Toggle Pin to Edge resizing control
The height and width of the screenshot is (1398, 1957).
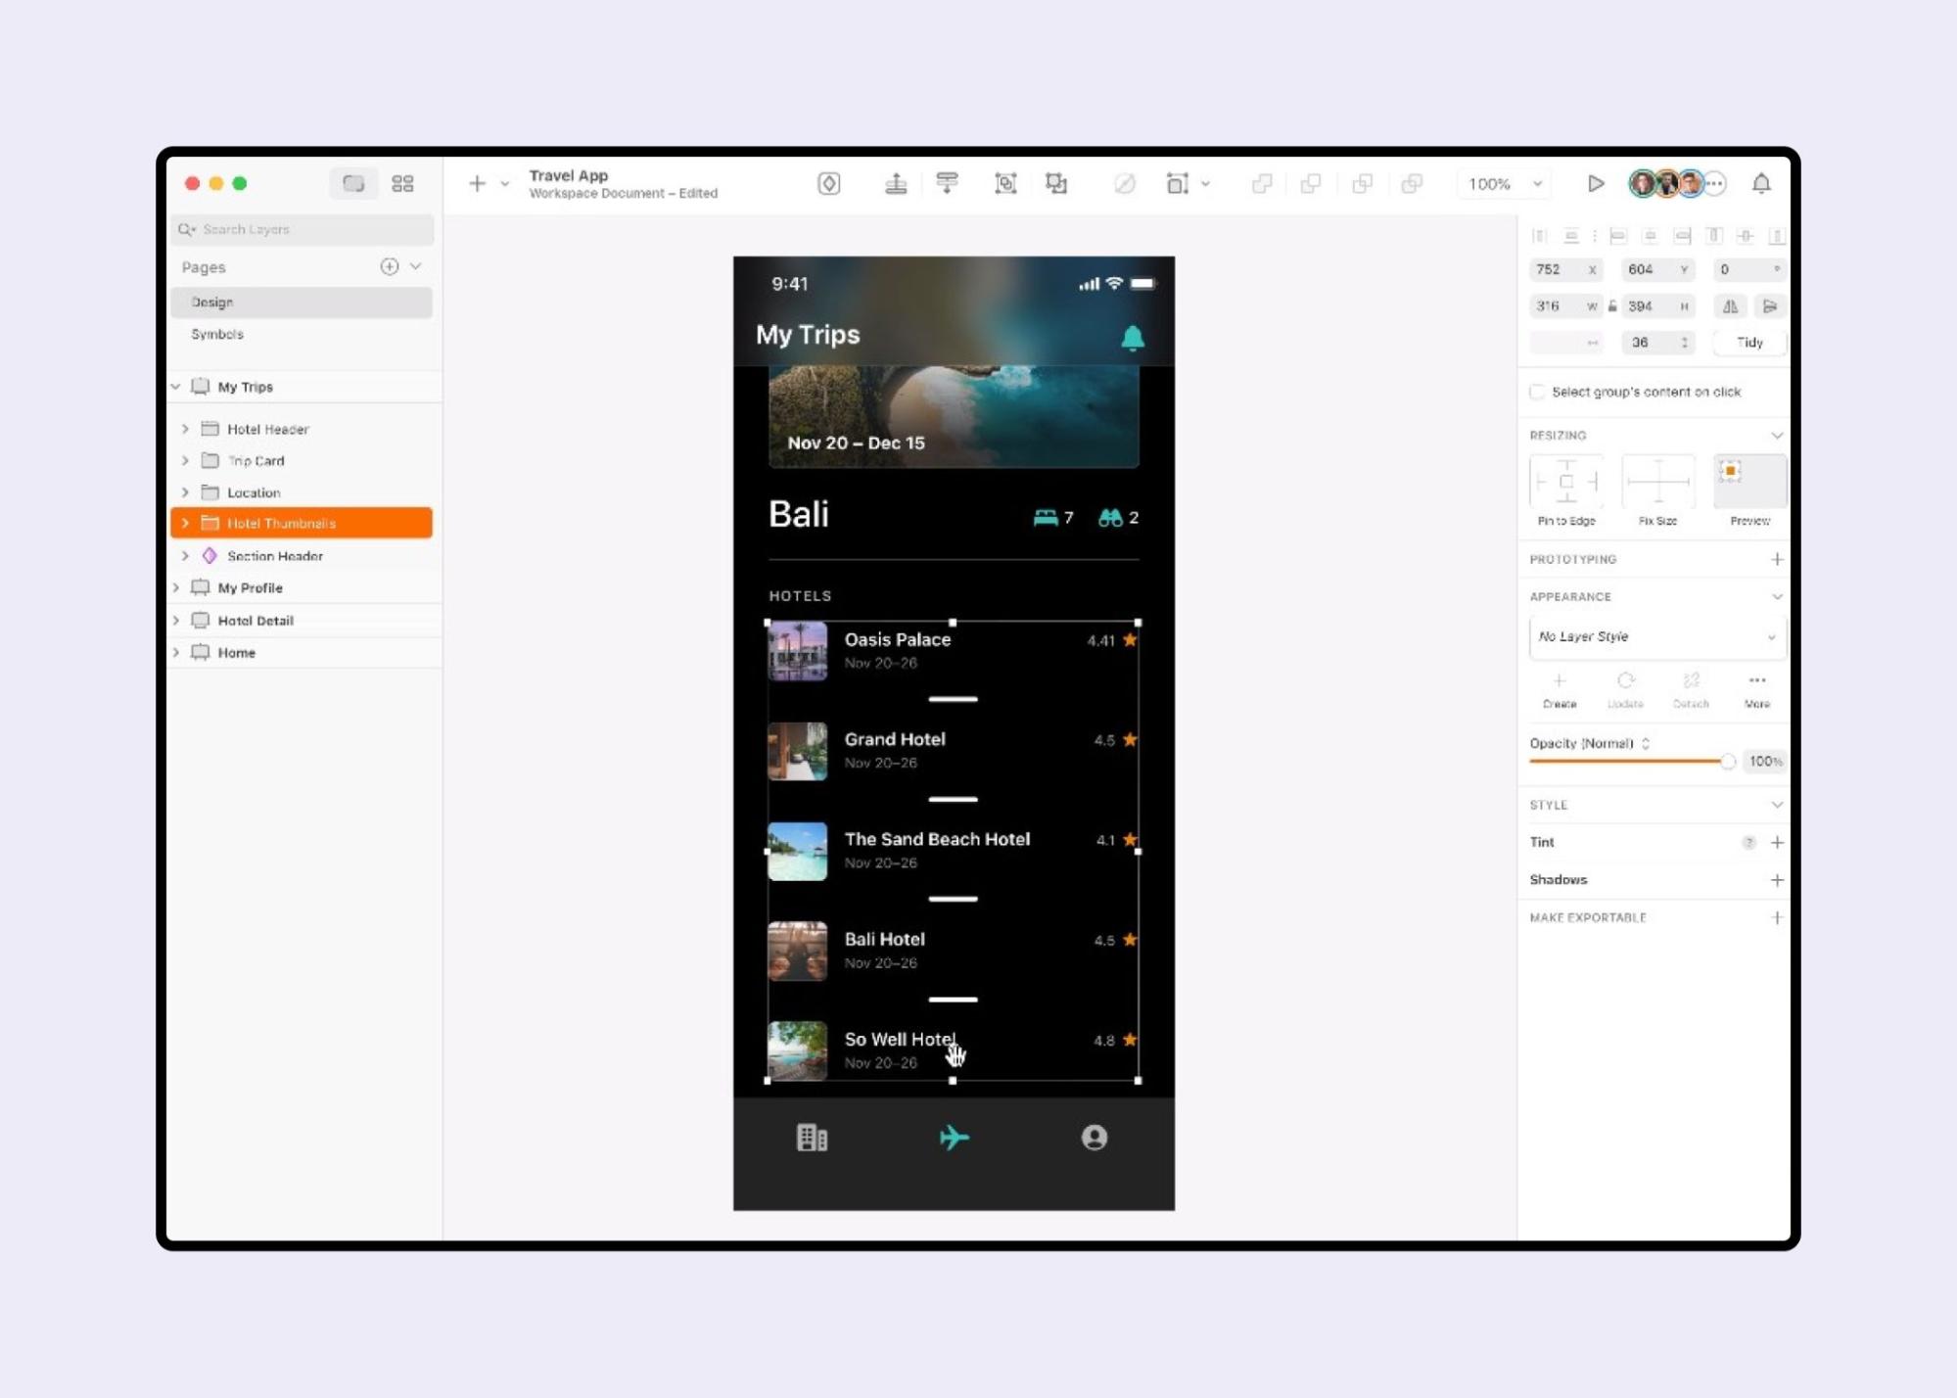click(1566, 482)
